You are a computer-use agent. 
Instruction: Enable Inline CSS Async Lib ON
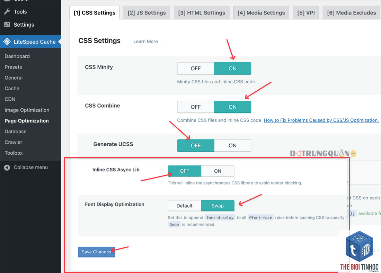(x=218, y=171)
